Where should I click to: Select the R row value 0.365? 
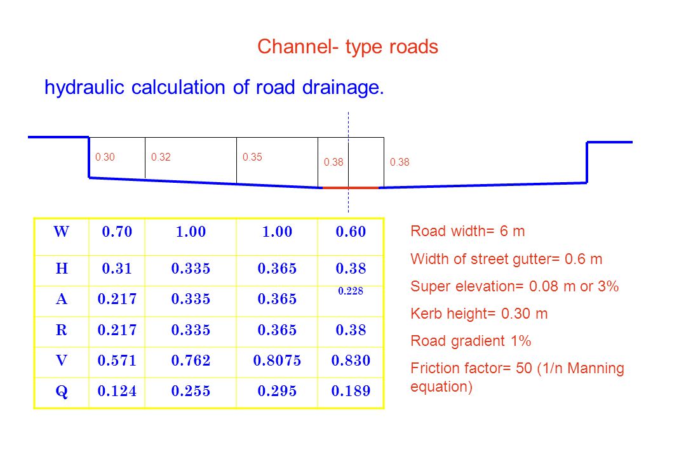pyautogui.click(x=277, y=330)
